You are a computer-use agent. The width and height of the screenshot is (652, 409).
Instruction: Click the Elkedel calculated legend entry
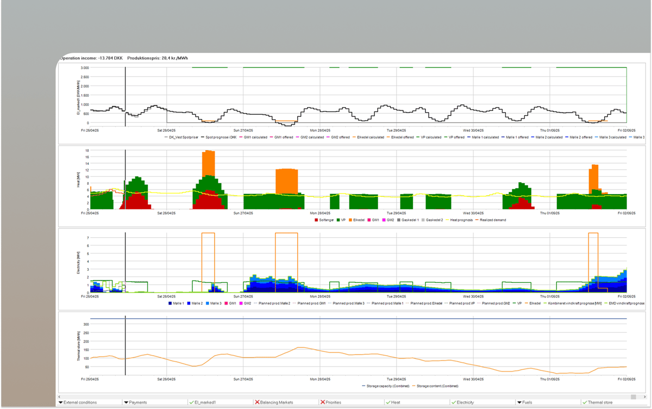[367, 137]
